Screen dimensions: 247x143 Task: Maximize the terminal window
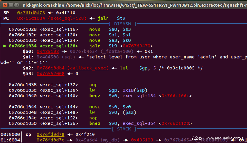[x=16, y=5]
